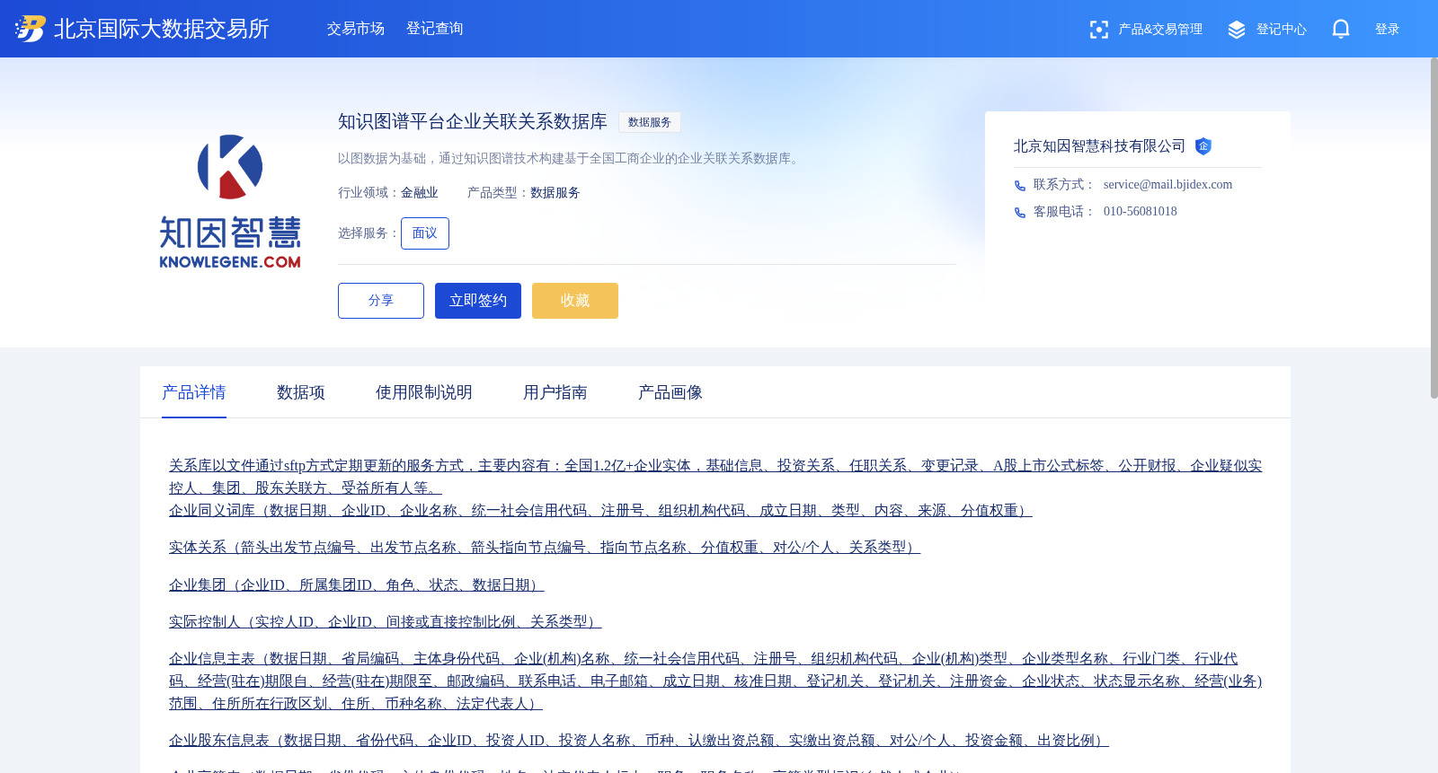1438x773 pixels.
Task: Click the 数据服务 tag next to title
Action: tap(650, 122)
